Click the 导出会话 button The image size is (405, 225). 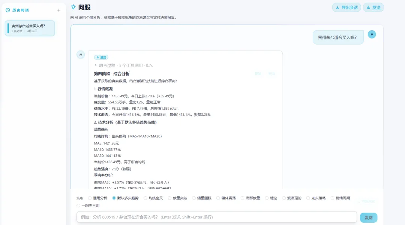coord(346,7)
